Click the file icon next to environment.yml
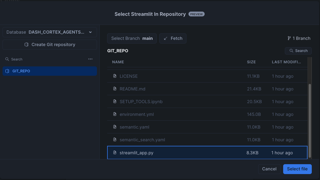Screen dimensions: 320x180 [115, 114]
